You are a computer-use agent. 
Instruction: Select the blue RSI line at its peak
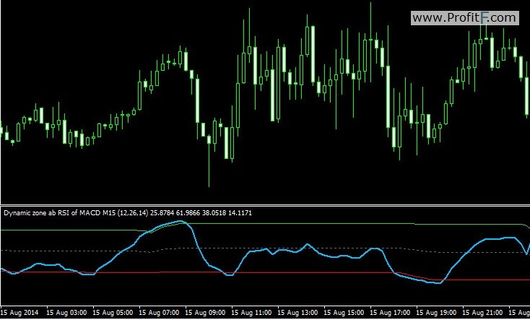point(181,222)
